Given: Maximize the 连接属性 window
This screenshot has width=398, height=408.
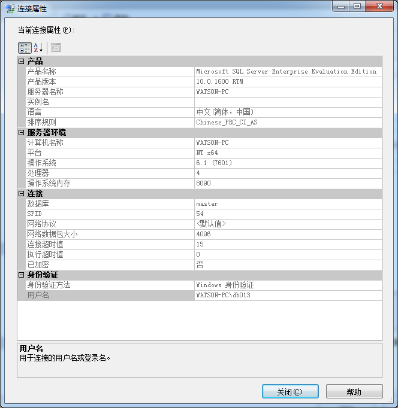Looking at the screenshot, I should tap(357, 7).
